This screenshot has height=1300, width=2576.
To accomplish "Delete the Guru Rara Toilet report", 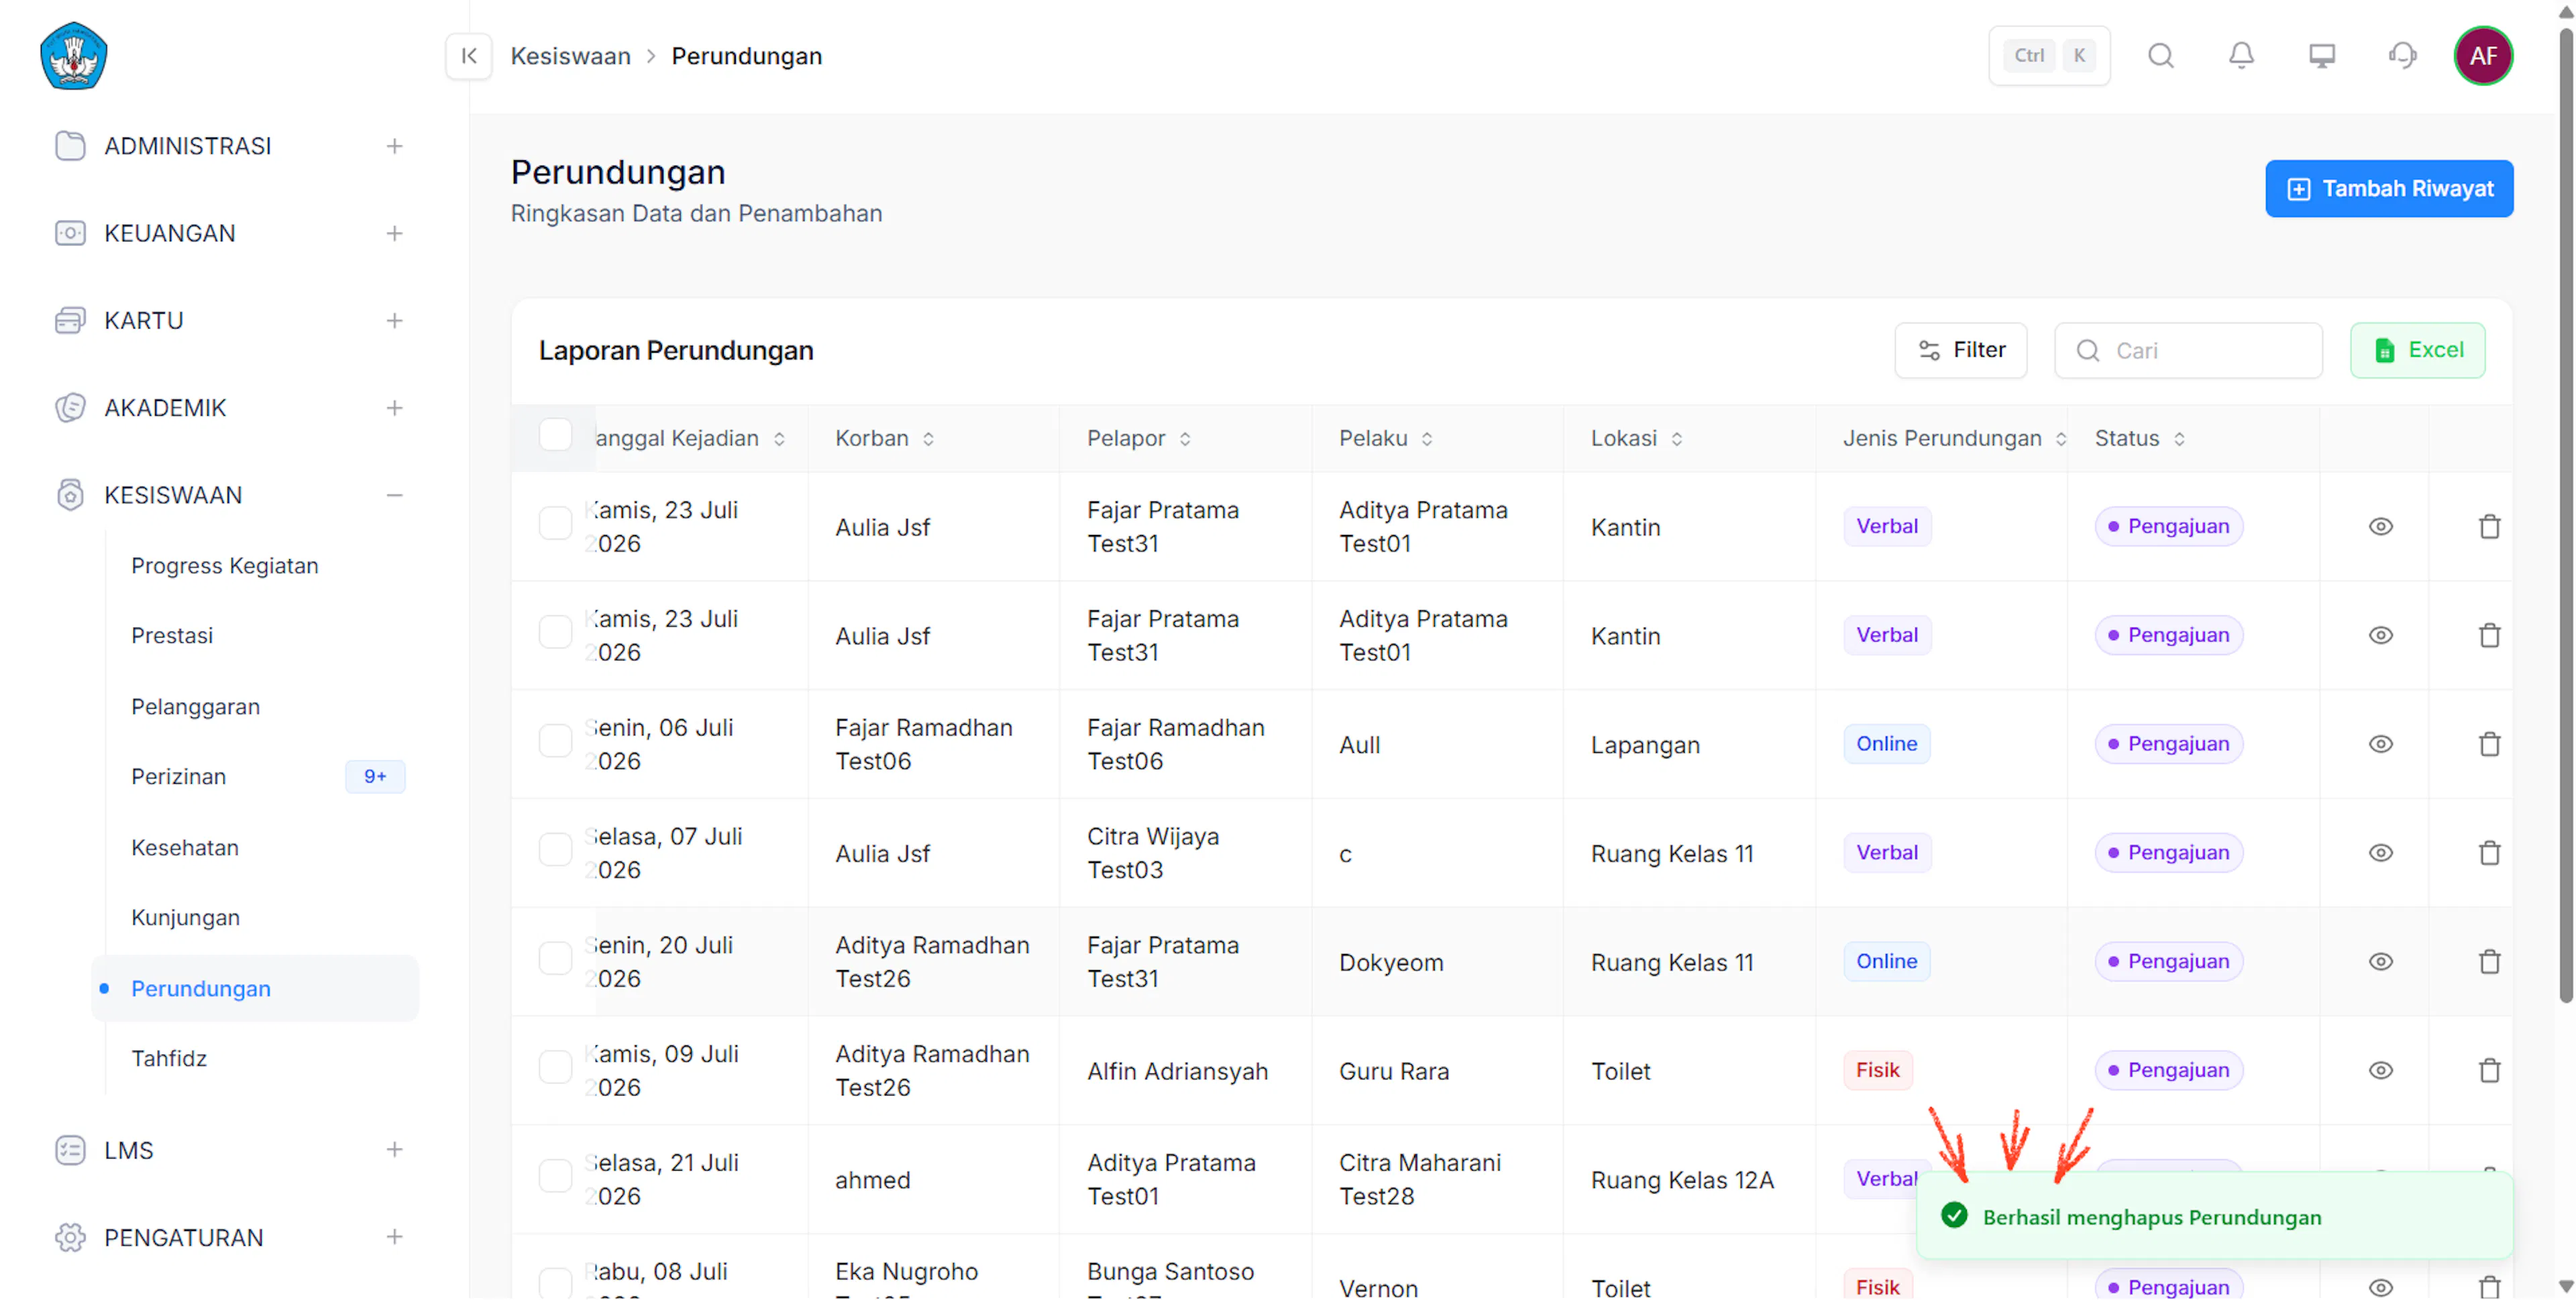I will tap(2489, 1071).
